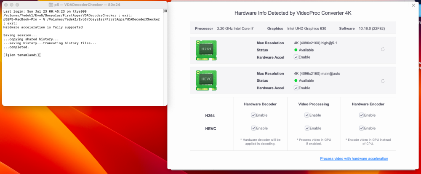The image size is (421, 174).
Task: Refresh the H264 status with the reload icon
Action: tap(383, 49)
